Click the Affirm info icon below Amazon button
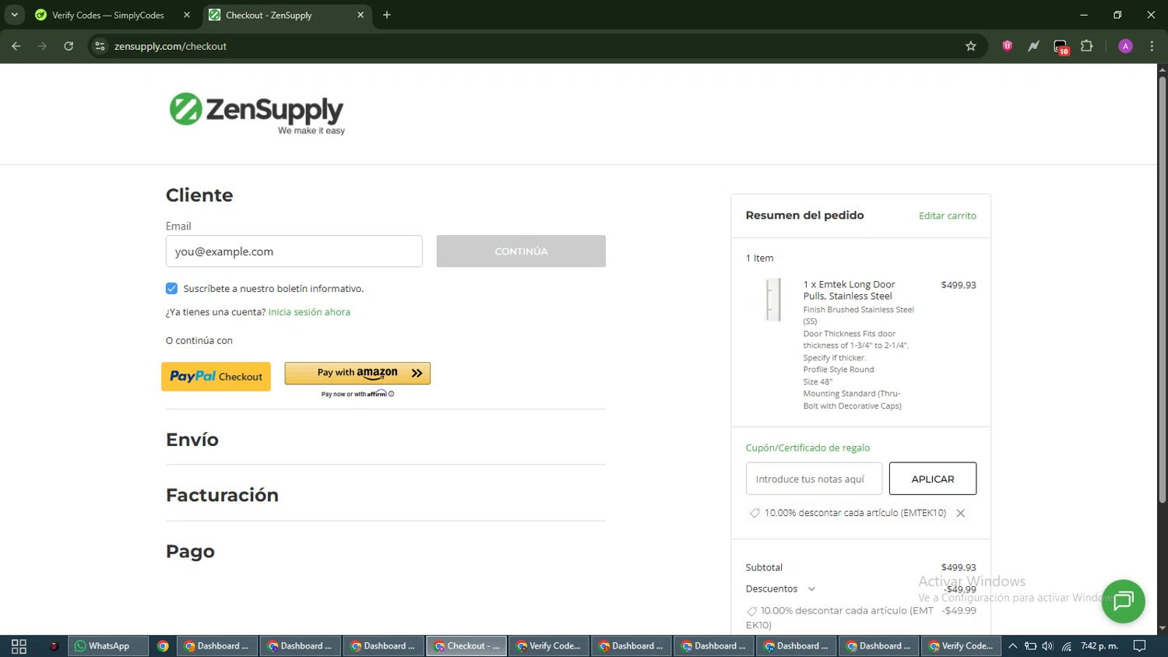The height and width of the screenshot is (657, 1168). [392, 394]
